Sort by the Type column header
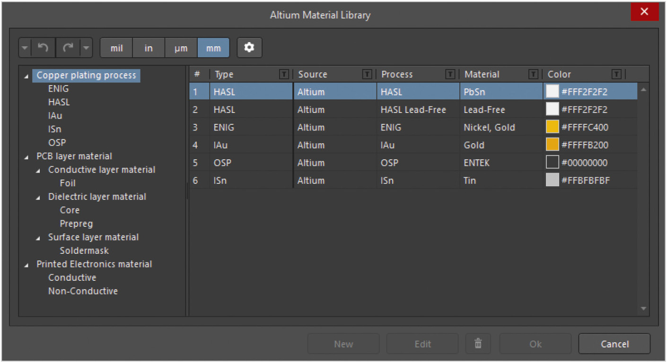Screen dimensions: 667x363 [x=224, y=74]
